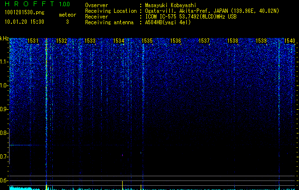Image resolution: width=299 pixels, height=190 pixels.
Task: Click the 1531 time marker
Action: pyautogui.click(x=33, y=40)
